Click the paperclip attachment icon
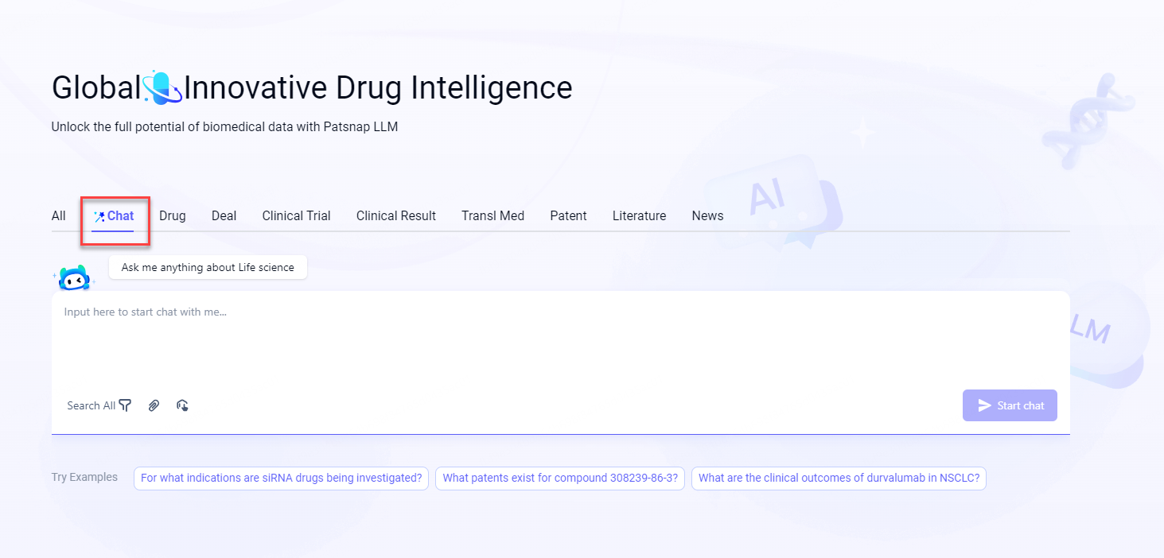The width and height of the screenshot is (1164, 558). [x=154, y=405]
